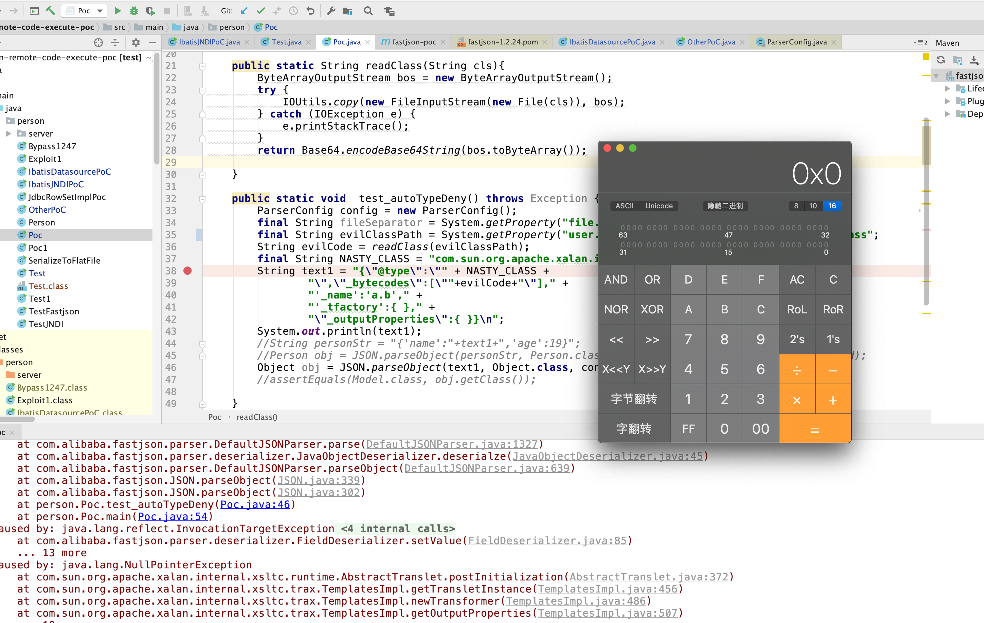The height and width of the screenshot is (623, 984).
Task: Select Exploit1 class in project tree
Action: (44, 159)
